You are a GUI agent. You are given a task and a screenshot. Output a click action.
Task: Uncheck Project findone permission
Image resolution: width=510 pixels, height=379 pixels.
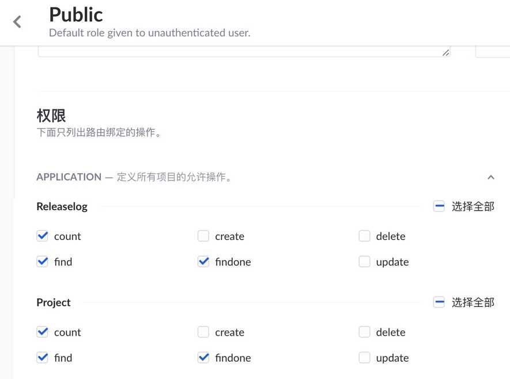(203, 358)
